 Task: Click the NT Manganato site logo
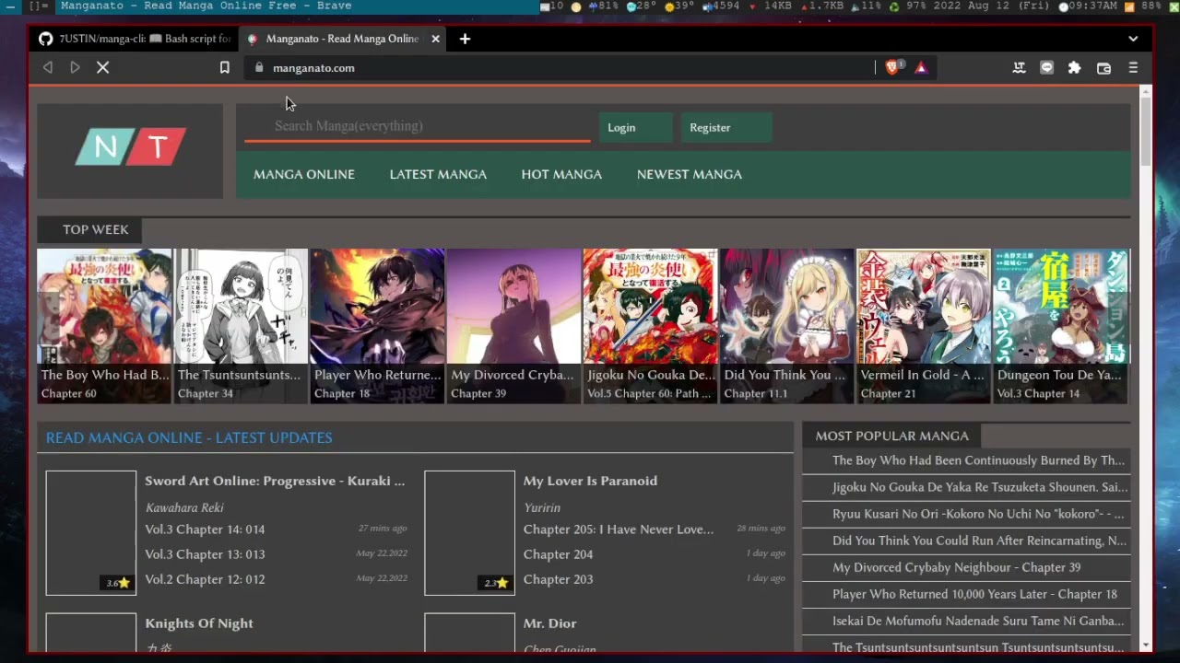130,147
